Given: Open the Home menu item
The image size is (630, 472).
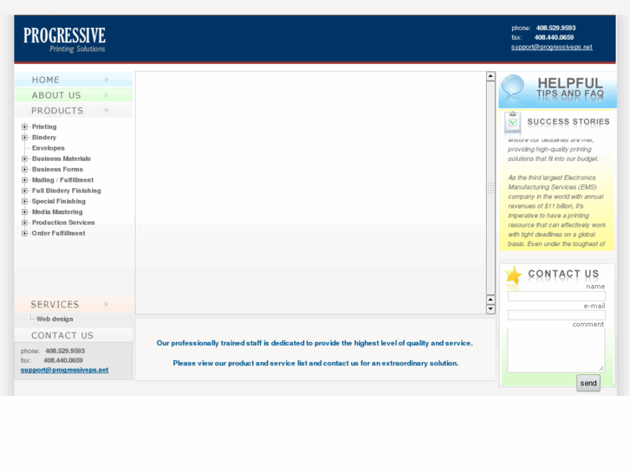Looking at the screenshot, I should [x=74, y=80].
